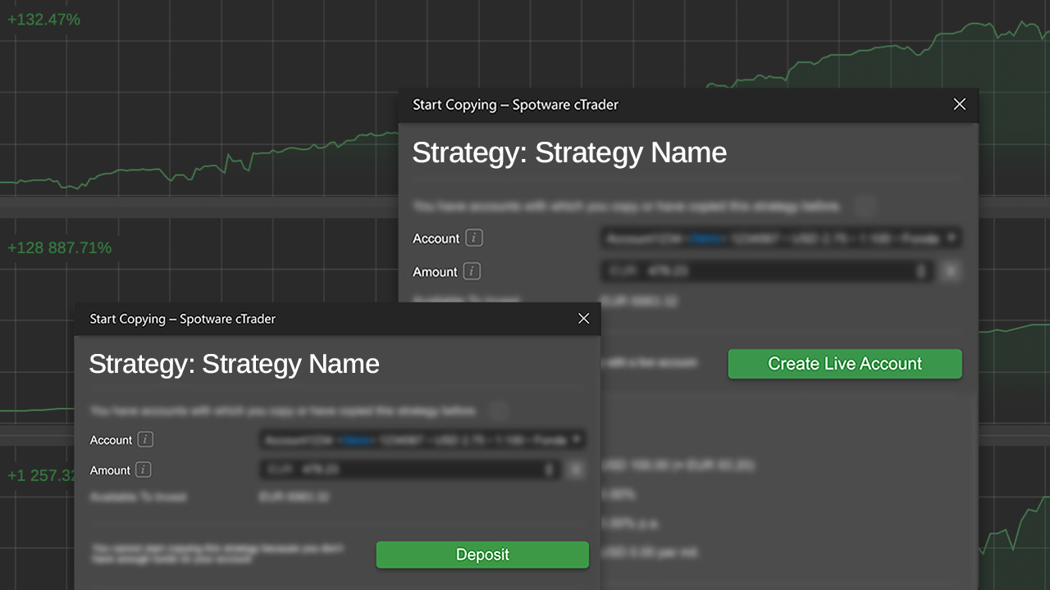Toggle the checkbox above Account in front dialog
1050x590 pixels.
click(498, 411)
